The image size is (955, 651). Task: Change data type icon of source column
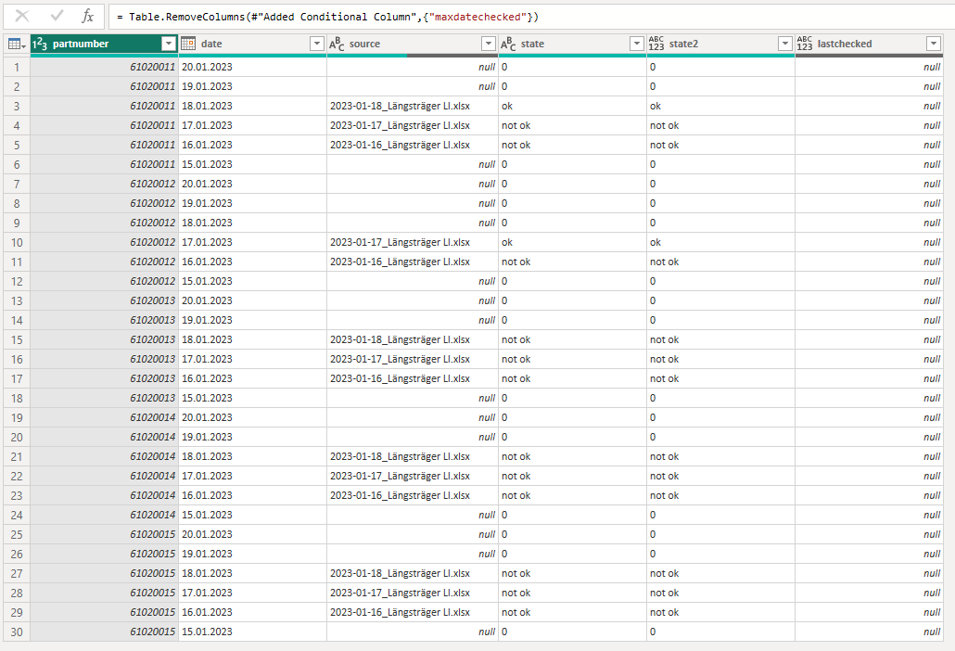pyautogui.click(x=337, y=44)
